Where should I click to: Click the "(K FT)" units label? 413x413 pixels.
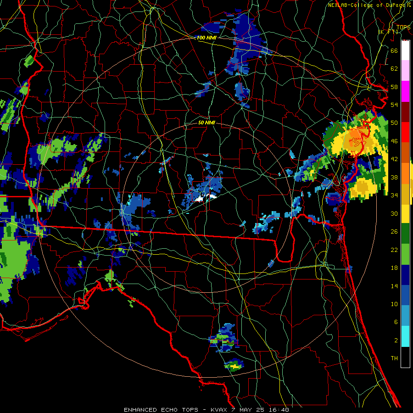pos(388,32)
